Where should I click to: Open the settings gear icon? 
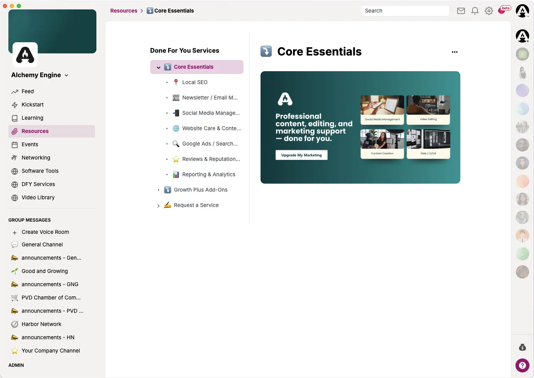click(x=489, y=11)
